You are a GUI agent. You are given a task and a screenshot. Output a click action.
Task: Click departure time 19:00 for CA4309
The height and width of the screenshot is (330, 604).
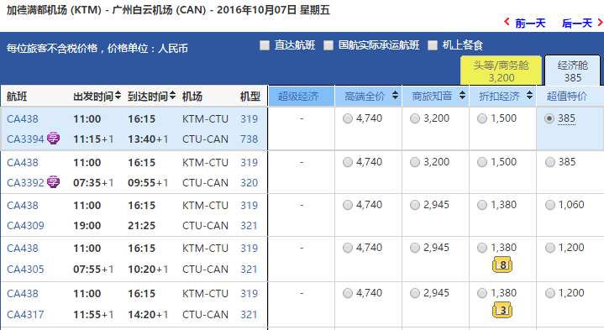pos(87,225)
